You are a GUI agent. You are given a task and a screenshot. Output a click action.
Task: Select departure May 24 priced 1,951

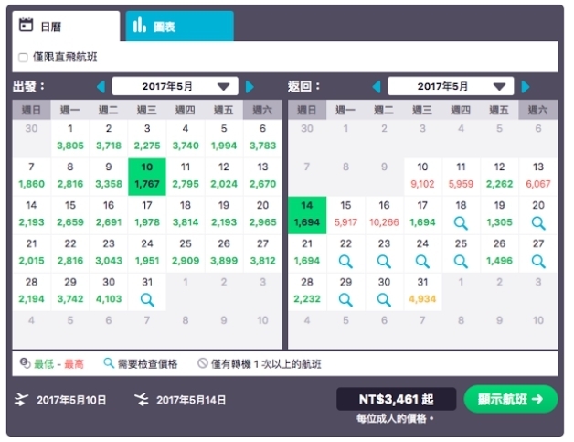[x=147, y=253]
